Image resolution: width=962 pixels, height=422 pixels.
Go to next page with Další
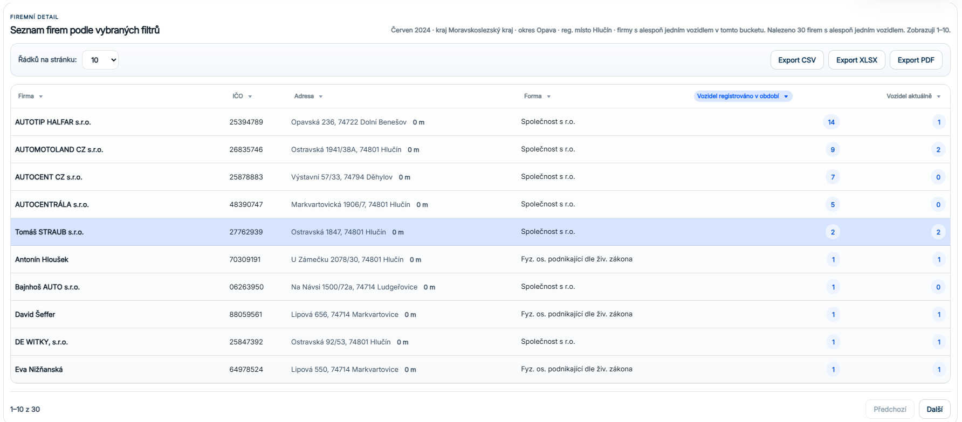tap(934, 409)
